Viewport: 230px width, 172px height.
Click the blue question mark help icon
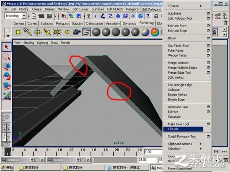pos(148,16)
